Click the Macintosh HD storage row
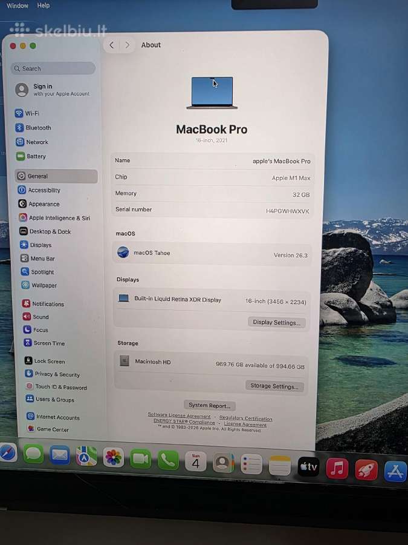The height and width of the screenshot is (545, 408). click(x=210, y=363)
